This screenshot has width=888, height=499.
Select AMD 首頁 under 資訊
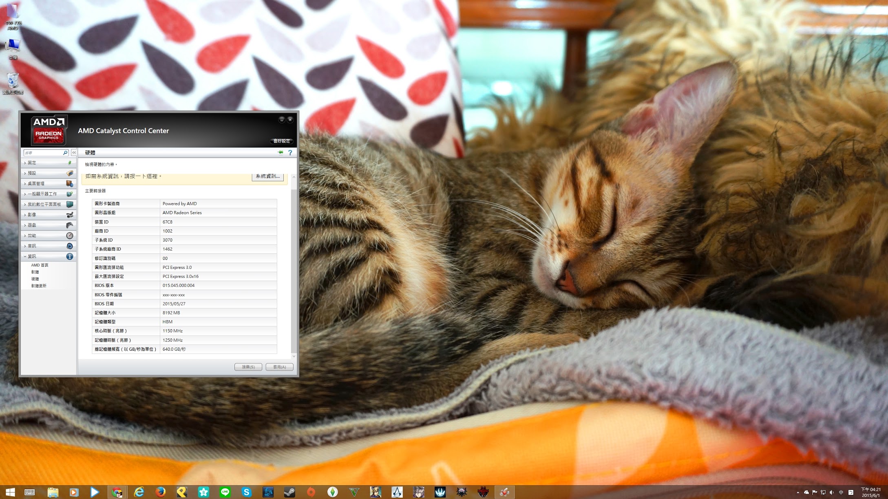coord(40,265)
